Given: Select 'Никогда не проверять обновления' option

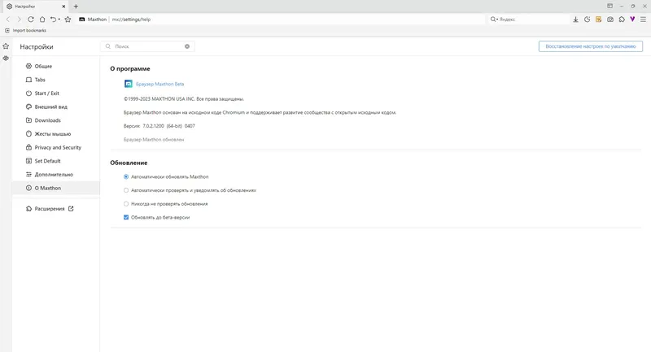Looking at the screenshot, I should coord(126,203).
